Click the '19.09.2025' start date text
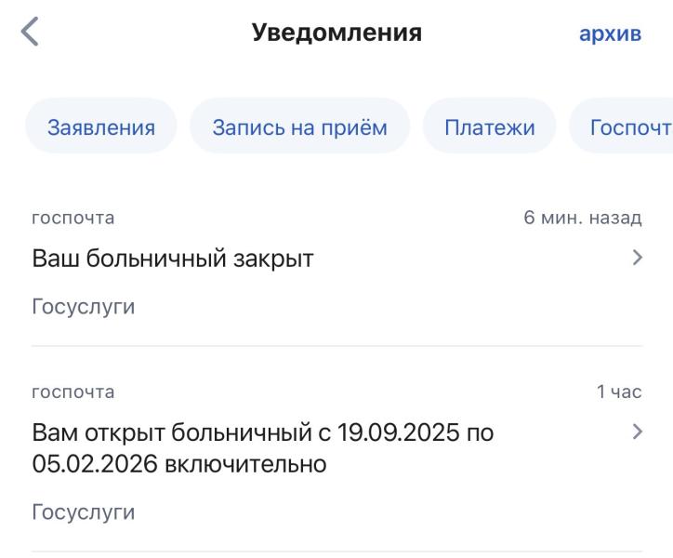 pyautogui.click(x=397, y=432)
